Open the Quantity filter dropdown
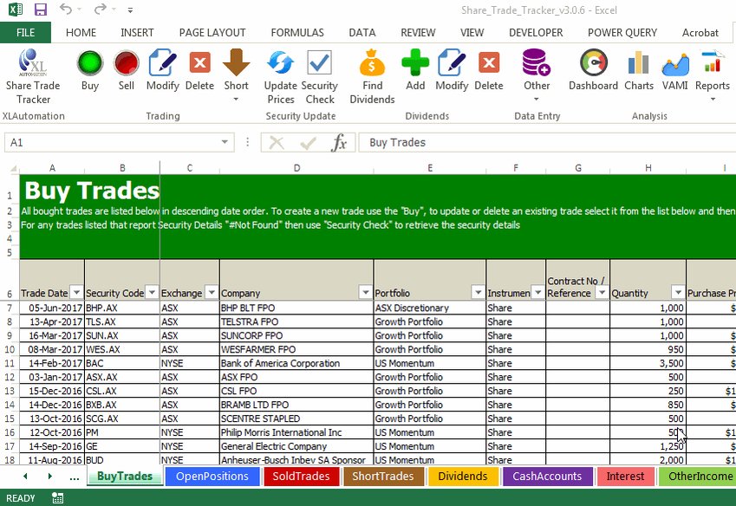 [678, 292]
